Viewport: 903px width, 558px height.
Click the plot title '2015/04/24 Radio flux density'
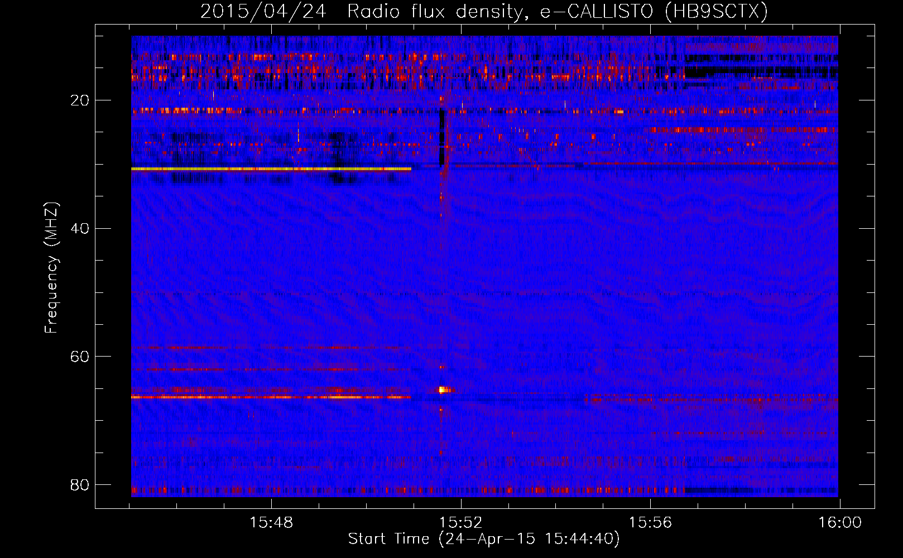361,12
